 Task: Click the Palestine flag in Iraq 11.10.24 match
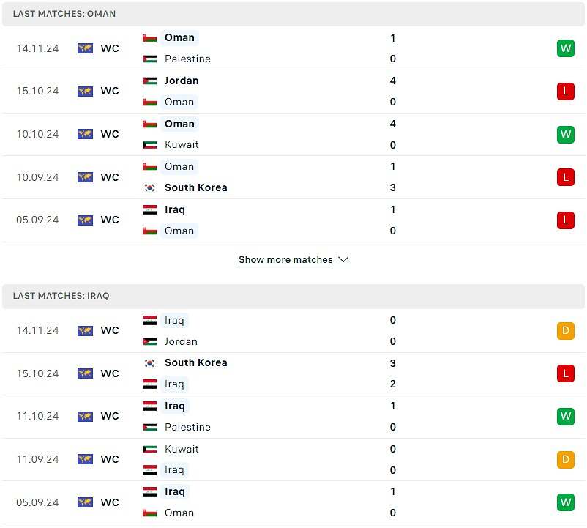(150, 427)
